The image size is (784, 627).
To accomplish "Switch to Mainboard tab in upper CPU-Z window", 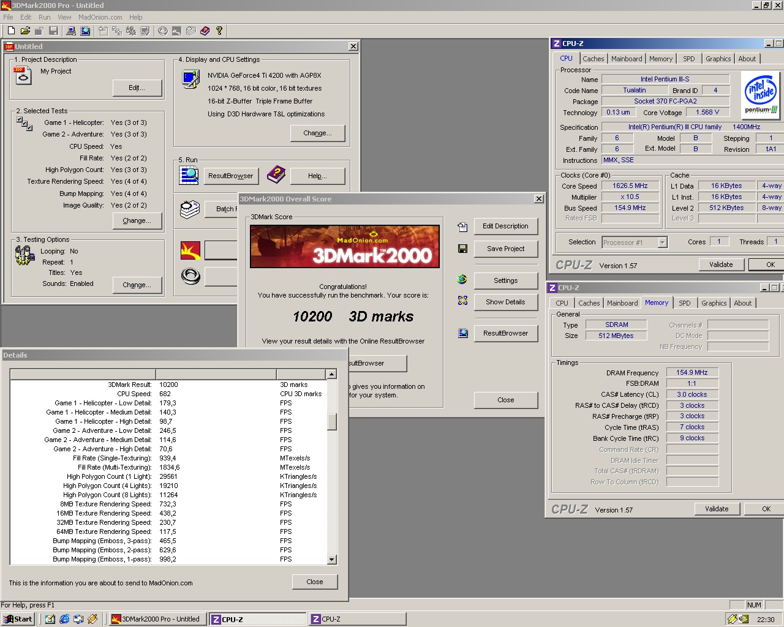I will (627, 59).
